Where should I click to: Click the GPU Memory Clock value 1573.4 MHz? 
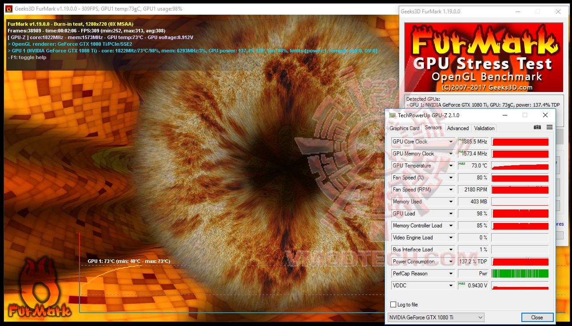tap(473, 154)
